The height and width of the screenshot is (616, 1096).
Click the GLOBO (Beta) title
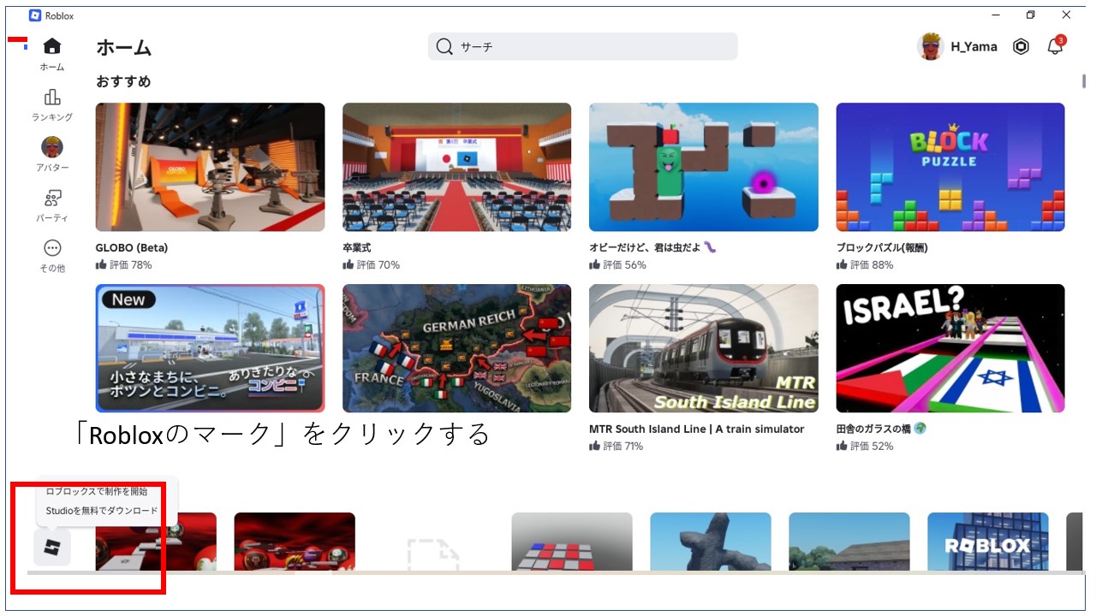pos(132,248)
